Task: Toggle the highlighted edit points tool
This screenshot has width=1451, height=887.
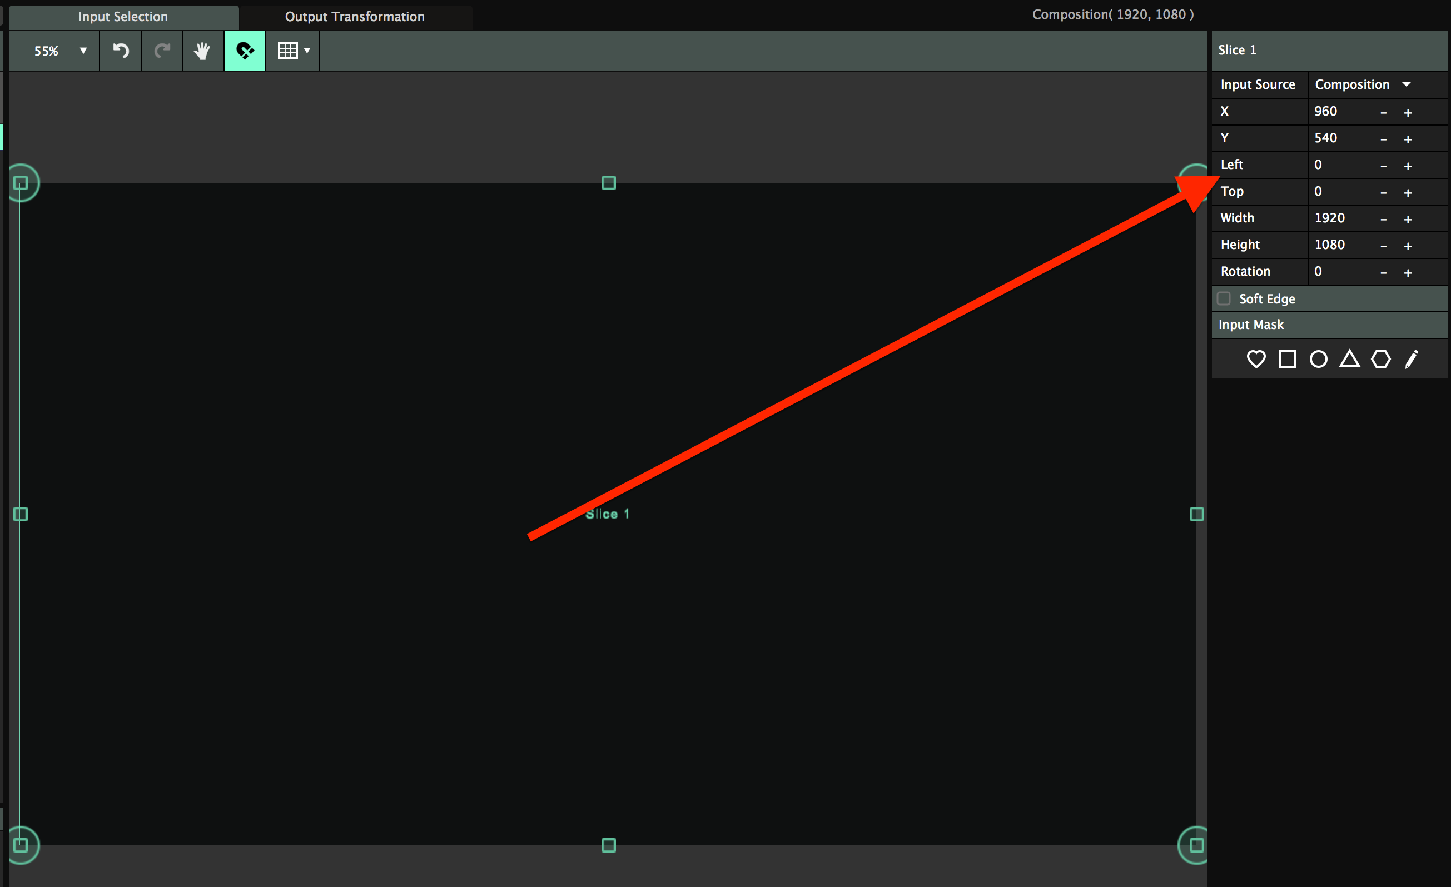Action: click(245, 51)
